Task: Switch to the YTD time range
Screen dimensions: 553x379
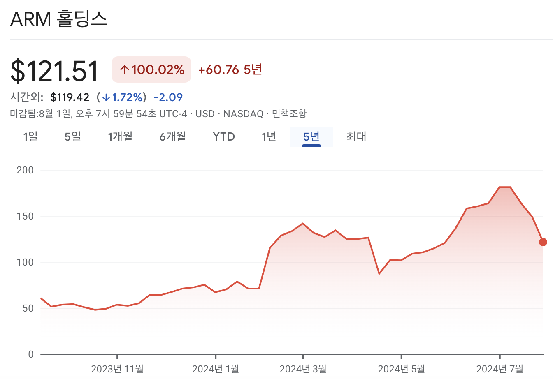Action: 223,136
